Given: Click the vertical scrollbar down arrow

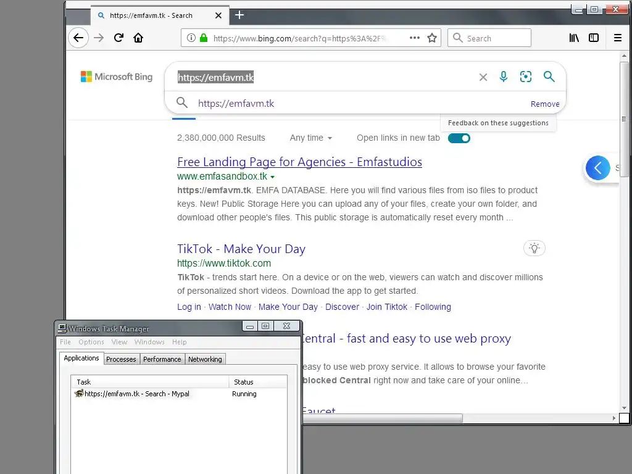Looking at the screenshot, I should (x=624, y=408).
